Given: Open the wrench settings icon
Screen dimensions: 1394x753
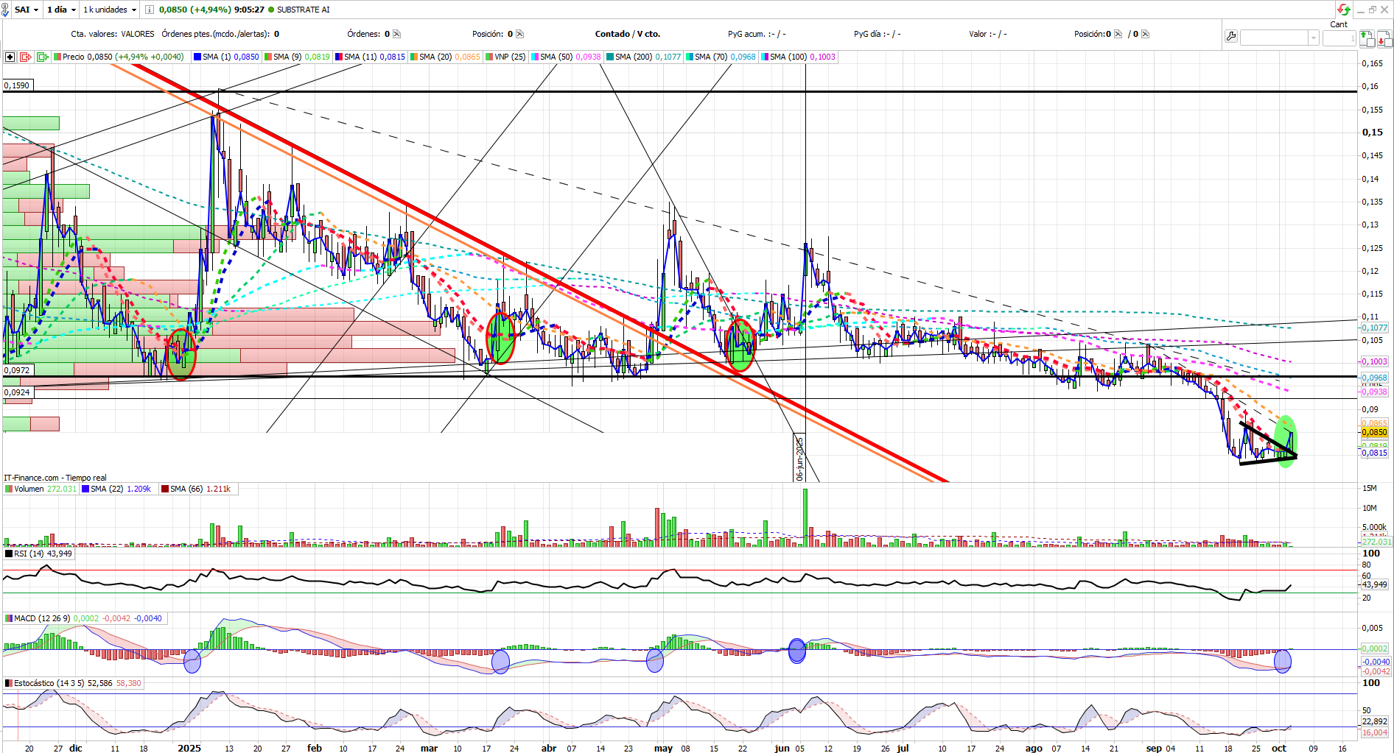Looking at the screenshot, I should pyautogui.click(x=1230, y=36).
